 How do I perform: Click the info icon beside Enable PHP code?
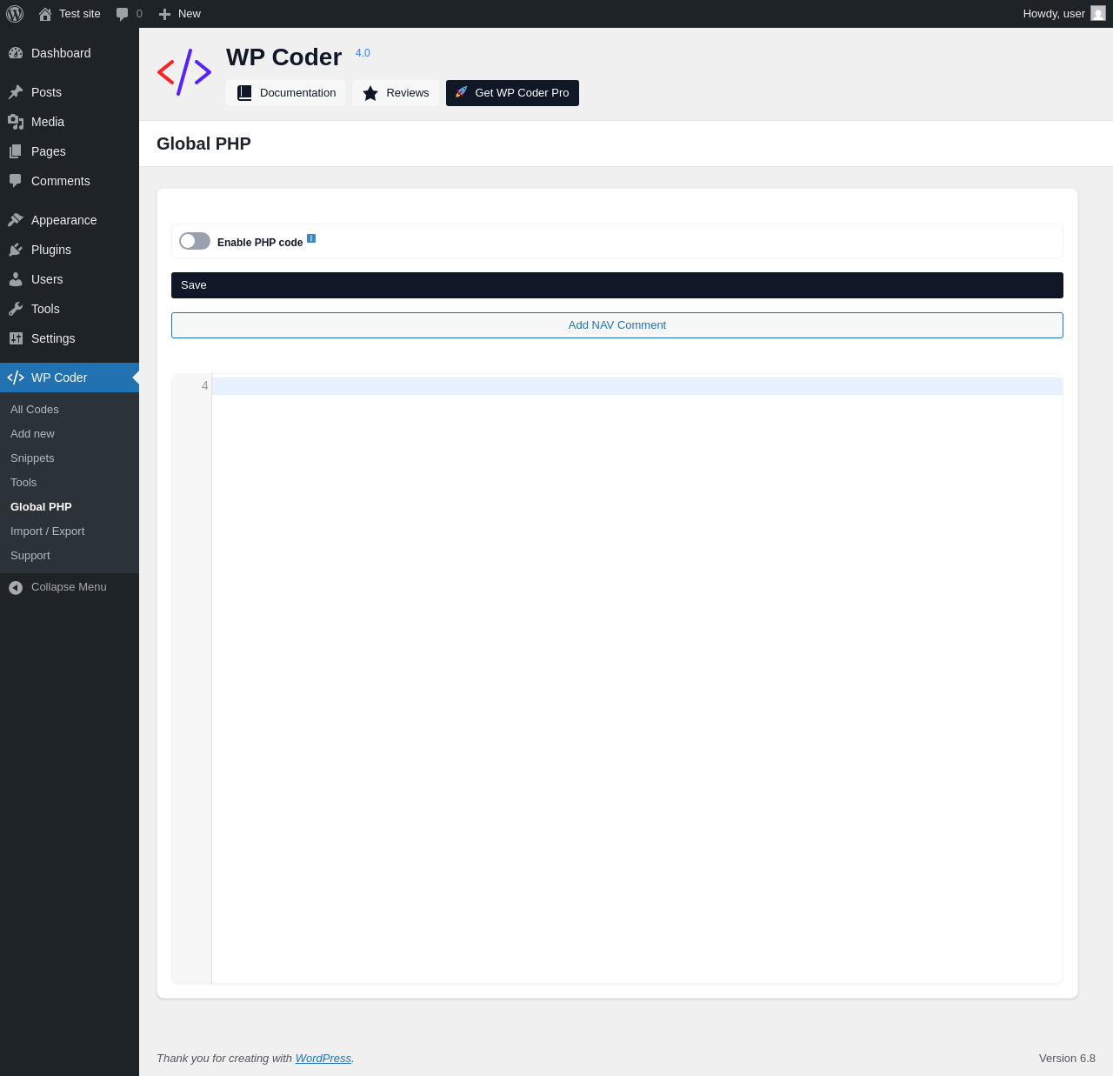click(311, 238)
